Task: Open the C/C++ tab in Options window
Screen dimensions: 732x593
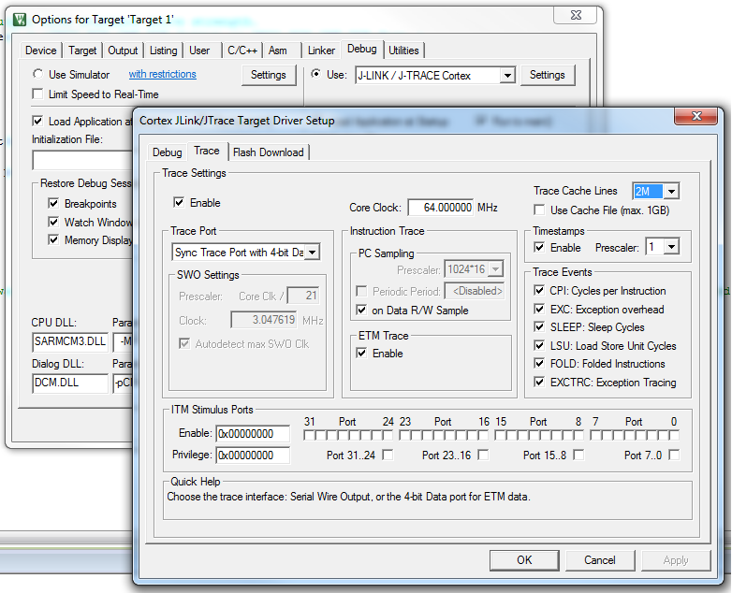Action: [242, 51]
